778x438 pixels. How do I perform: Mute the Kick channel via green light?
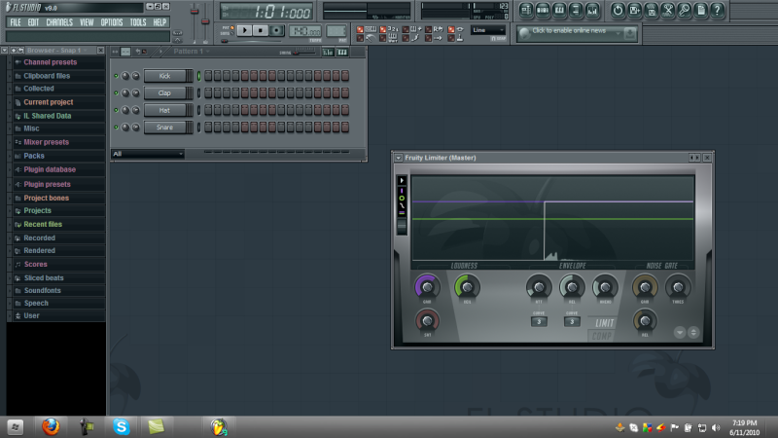pos(116,76)
